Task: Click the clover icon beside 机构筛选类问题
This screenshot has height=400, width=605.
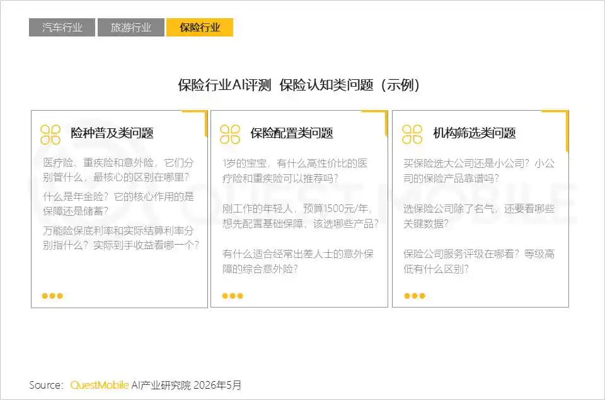Action: (412, 135)
